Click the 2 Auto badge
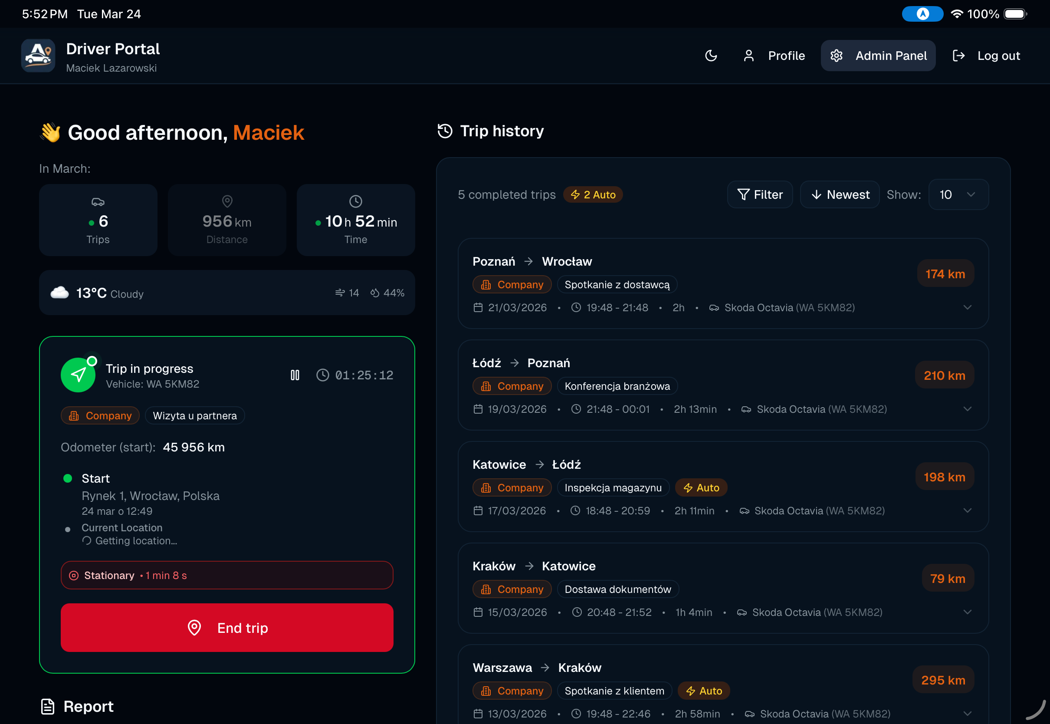This screenshot has height=724, width=1050. tap(593, 194)
